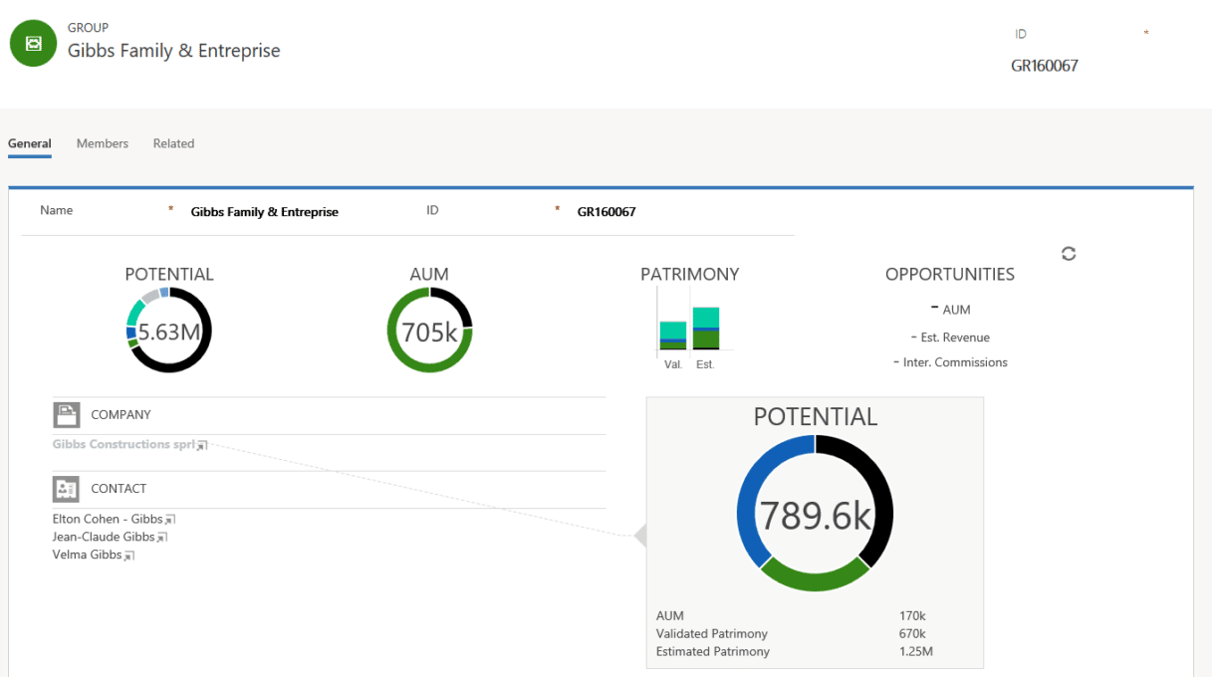This screenshot has height=677, width=1212.
Task: Click the Company section building icon
Action: 67,415
